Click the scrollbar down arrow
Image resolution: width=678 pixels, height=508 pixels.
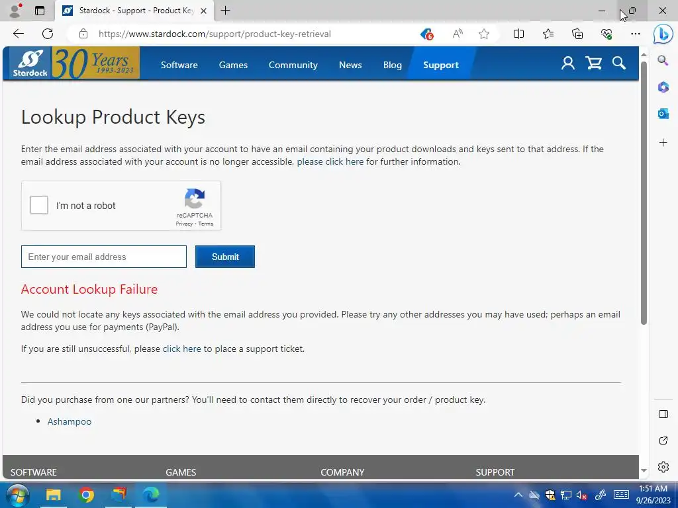click(x=644, y=471)
